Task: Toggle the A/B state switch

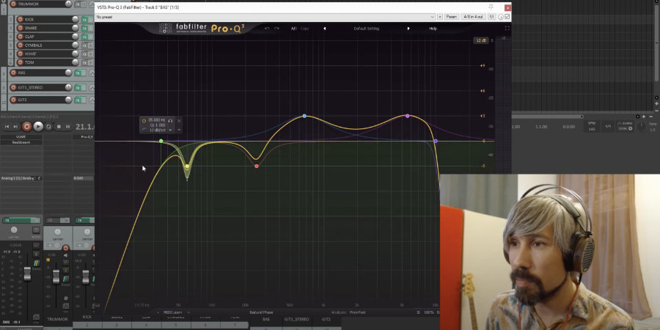Action: 294,29
